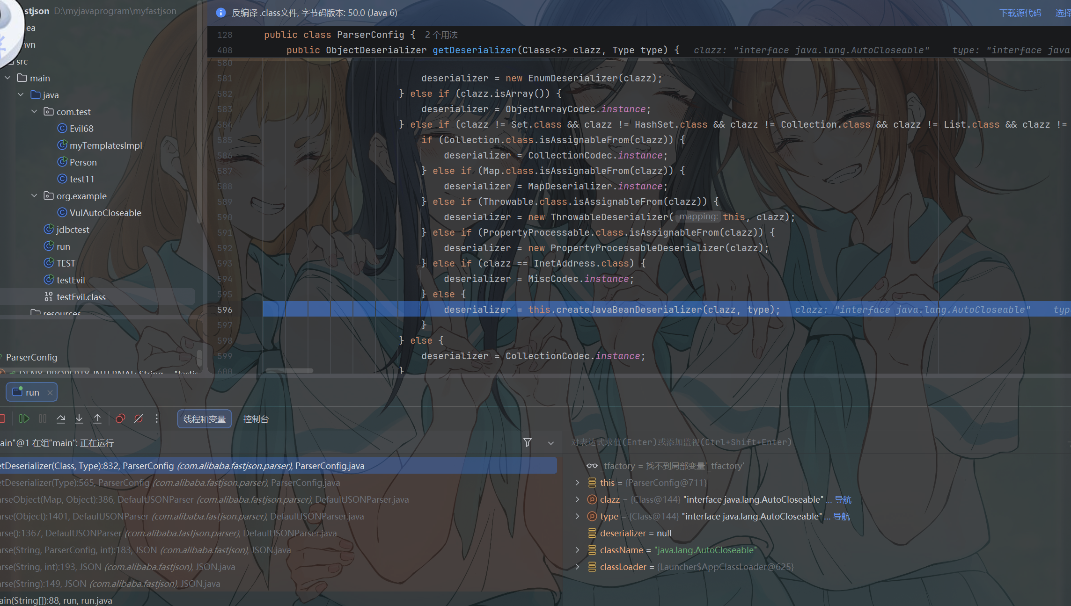Collapse the org.example package node
The image size is (1071, 606).
[34, 195]
